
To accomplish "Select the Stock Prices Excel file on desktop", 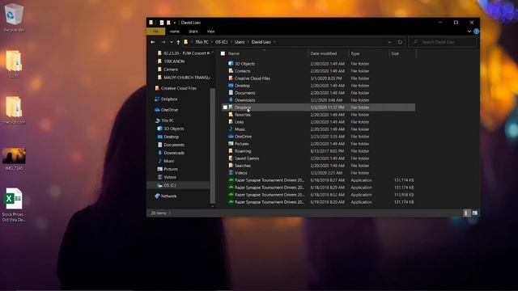I will click(14, 205).
